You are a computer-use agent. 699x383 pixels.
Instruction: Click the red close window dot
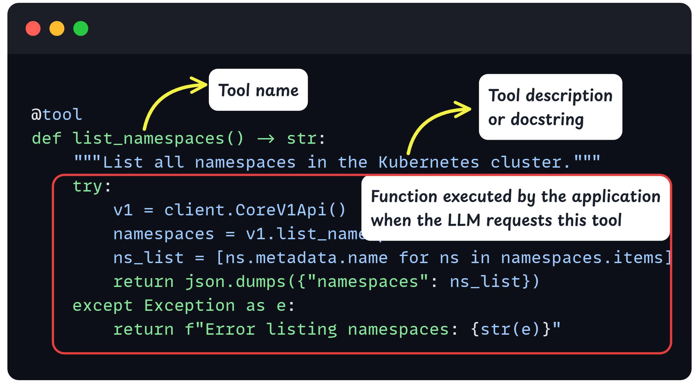tap(33, 28)
